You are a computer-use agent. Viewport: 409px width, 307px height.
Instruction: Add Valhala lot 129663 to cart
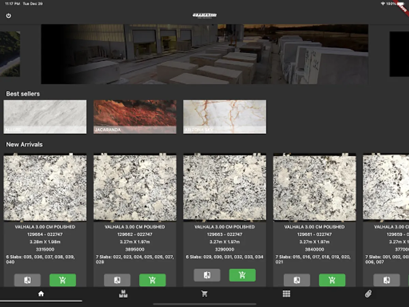pos(242,275)
